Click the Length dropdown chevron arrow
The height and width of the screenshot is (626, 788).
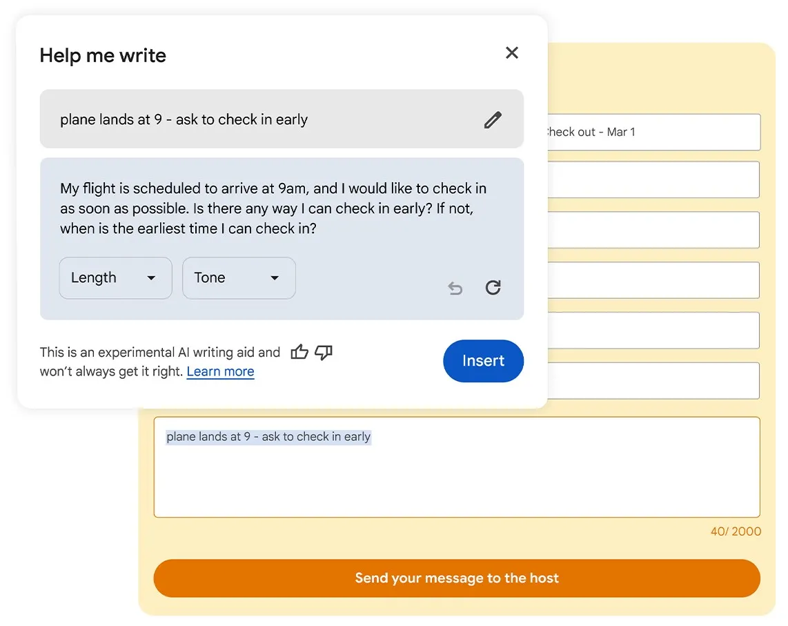151,278
